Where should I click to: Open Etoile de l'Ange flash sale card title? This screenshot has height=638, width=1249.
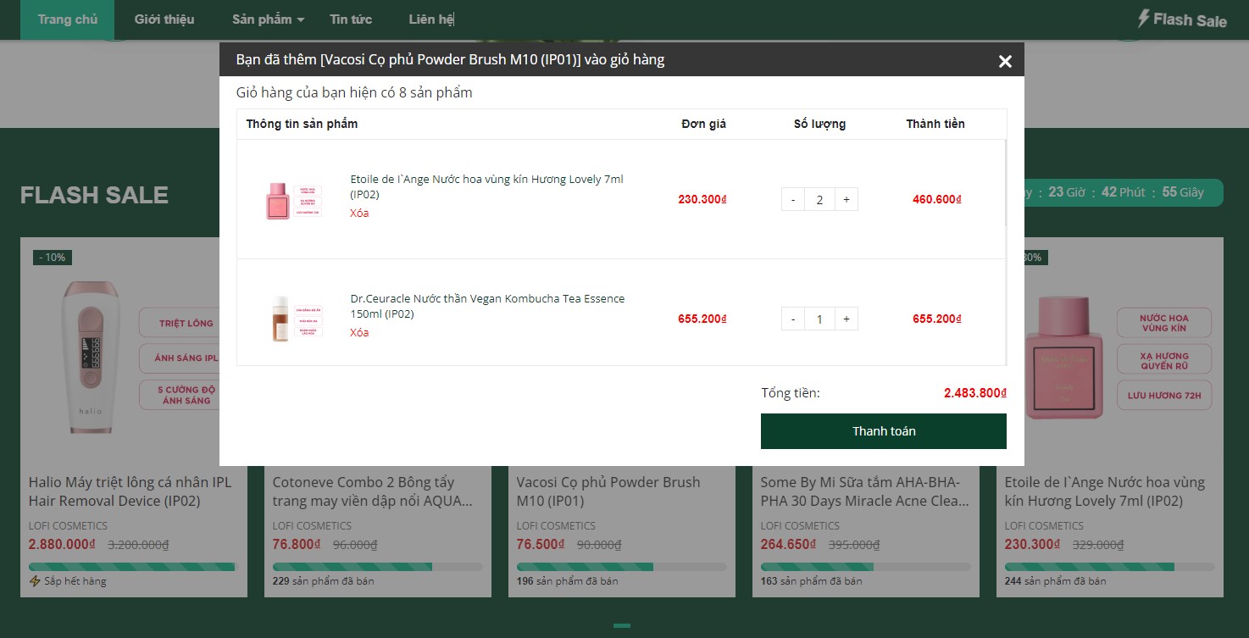1104,491
